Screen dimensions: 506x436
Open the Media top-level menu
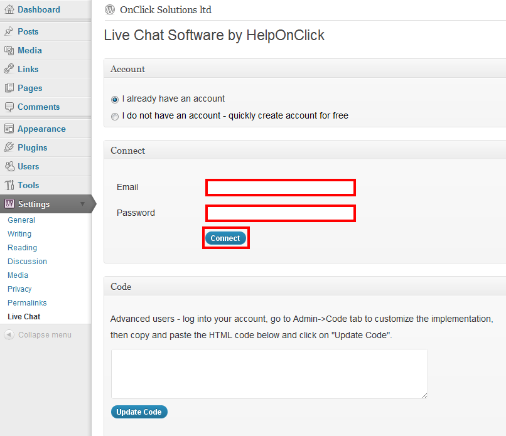point(30,50)
